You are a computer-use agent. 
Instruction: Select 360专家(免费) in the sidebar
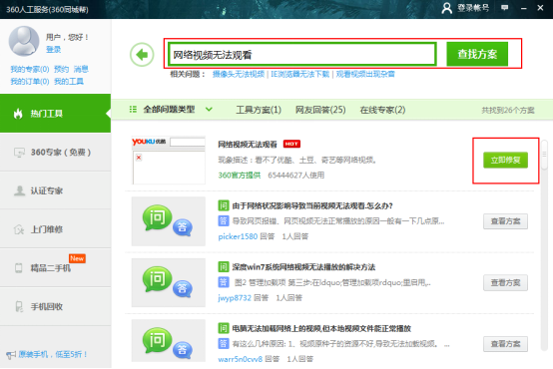(55, 153)
